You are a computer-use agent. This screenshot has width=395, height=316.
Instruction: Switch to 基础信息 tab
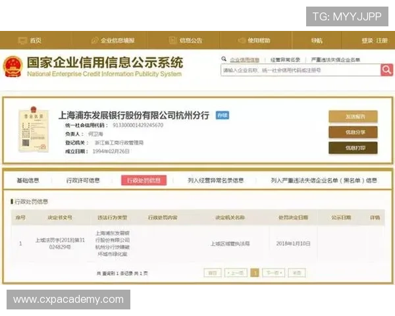(28, 180)
